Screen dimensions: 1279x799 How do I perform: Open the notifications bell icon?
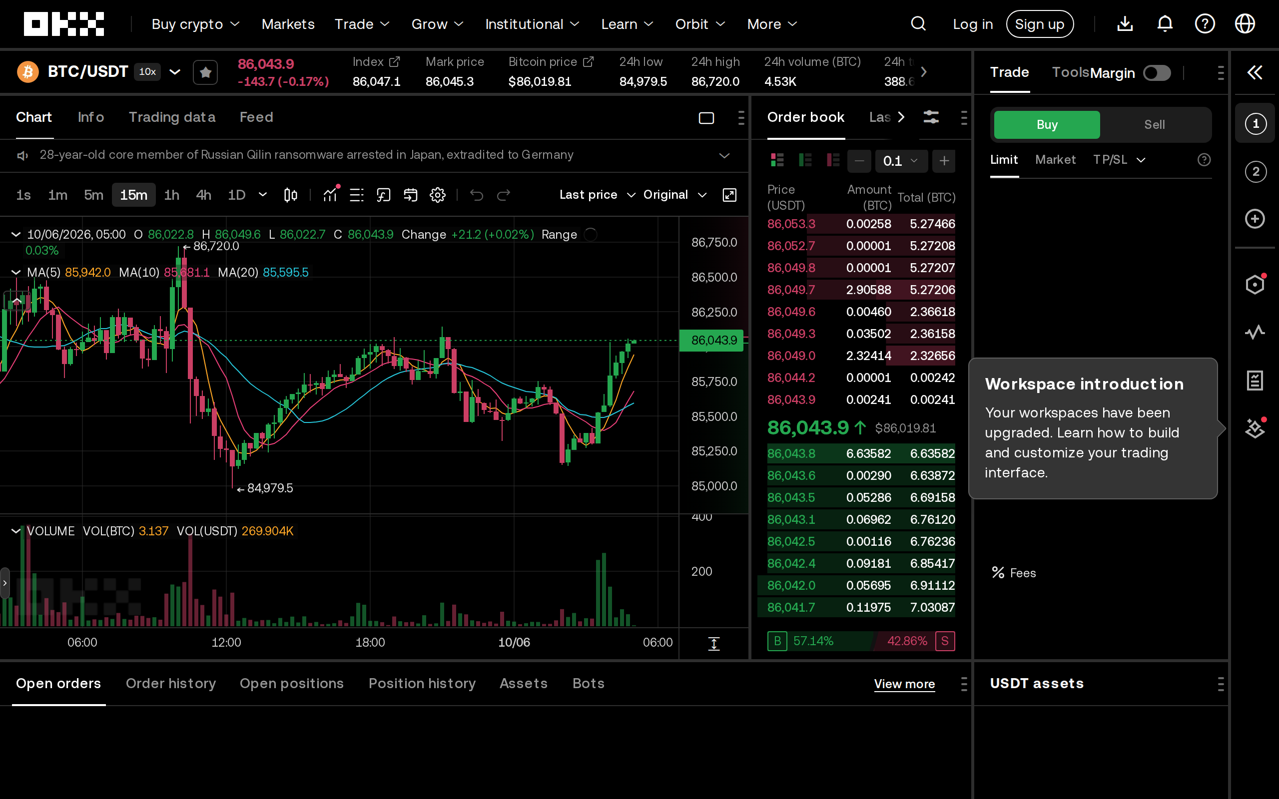click(x=1165, y=24)
